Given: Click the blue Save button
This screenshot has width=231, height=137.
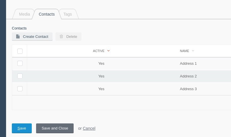Looking at the screenshot, I should pyautogui.click(x=22, y=128).
